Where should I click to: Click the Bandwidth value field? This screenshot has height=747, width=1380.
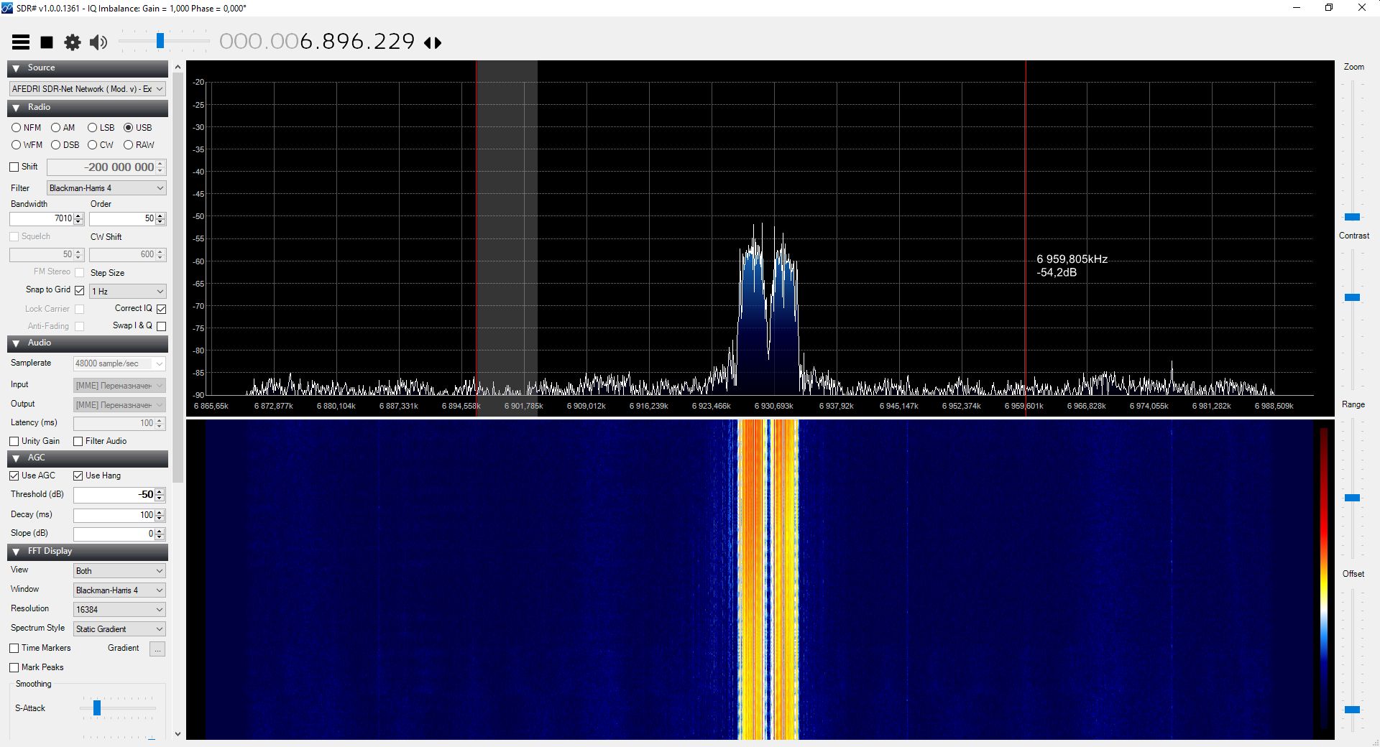point(42,218)
